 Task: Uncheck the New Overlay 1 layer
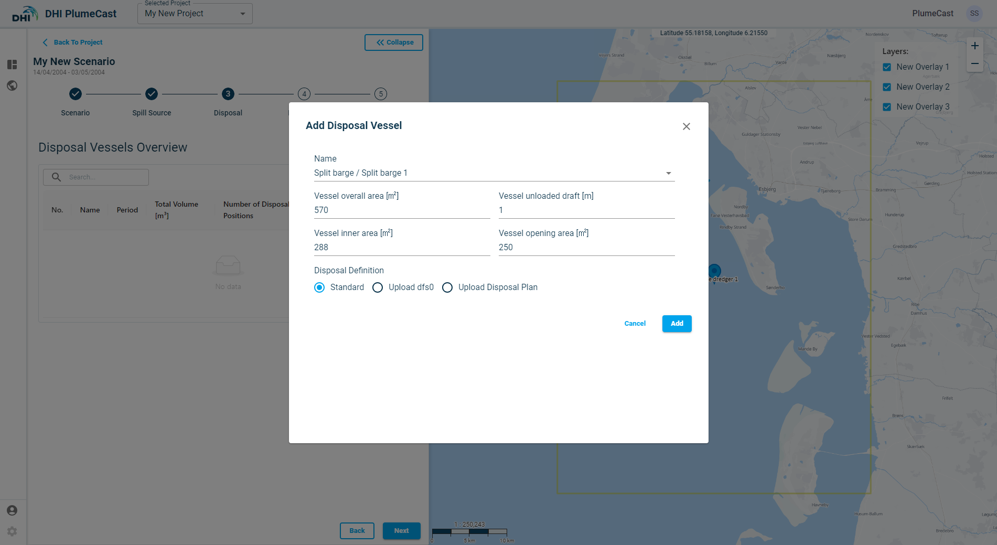tap(887, 67)
